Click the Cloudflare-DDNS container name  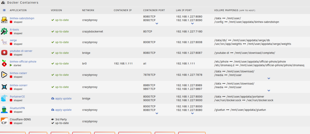point(20,119)
